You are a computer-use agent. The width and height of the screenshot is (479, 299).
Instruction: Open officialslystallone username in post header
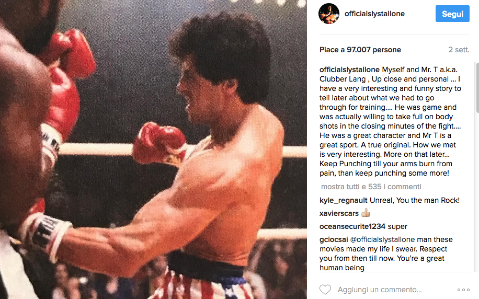pyautogui.click(x=374, y=14)
